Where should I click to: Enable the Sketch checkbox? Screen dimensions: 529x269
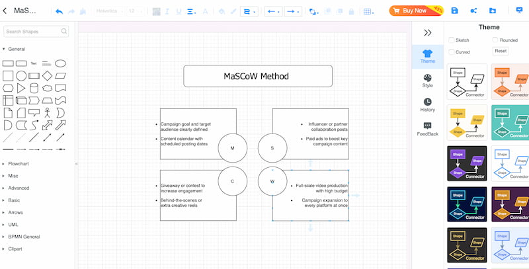(452, 40)
